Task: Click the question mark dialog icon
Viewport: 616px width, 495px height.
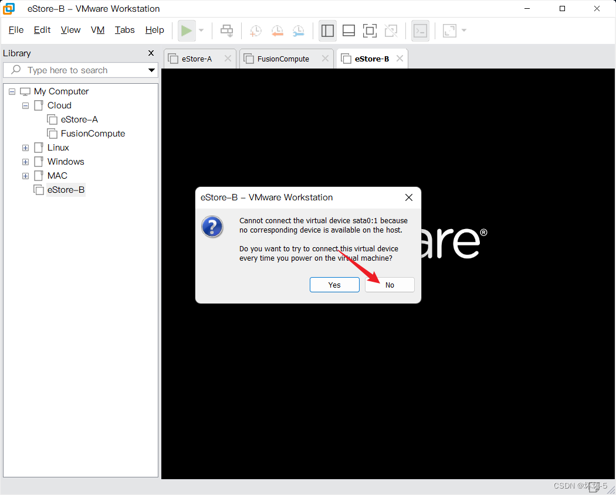Action: [x=212, y=227]
